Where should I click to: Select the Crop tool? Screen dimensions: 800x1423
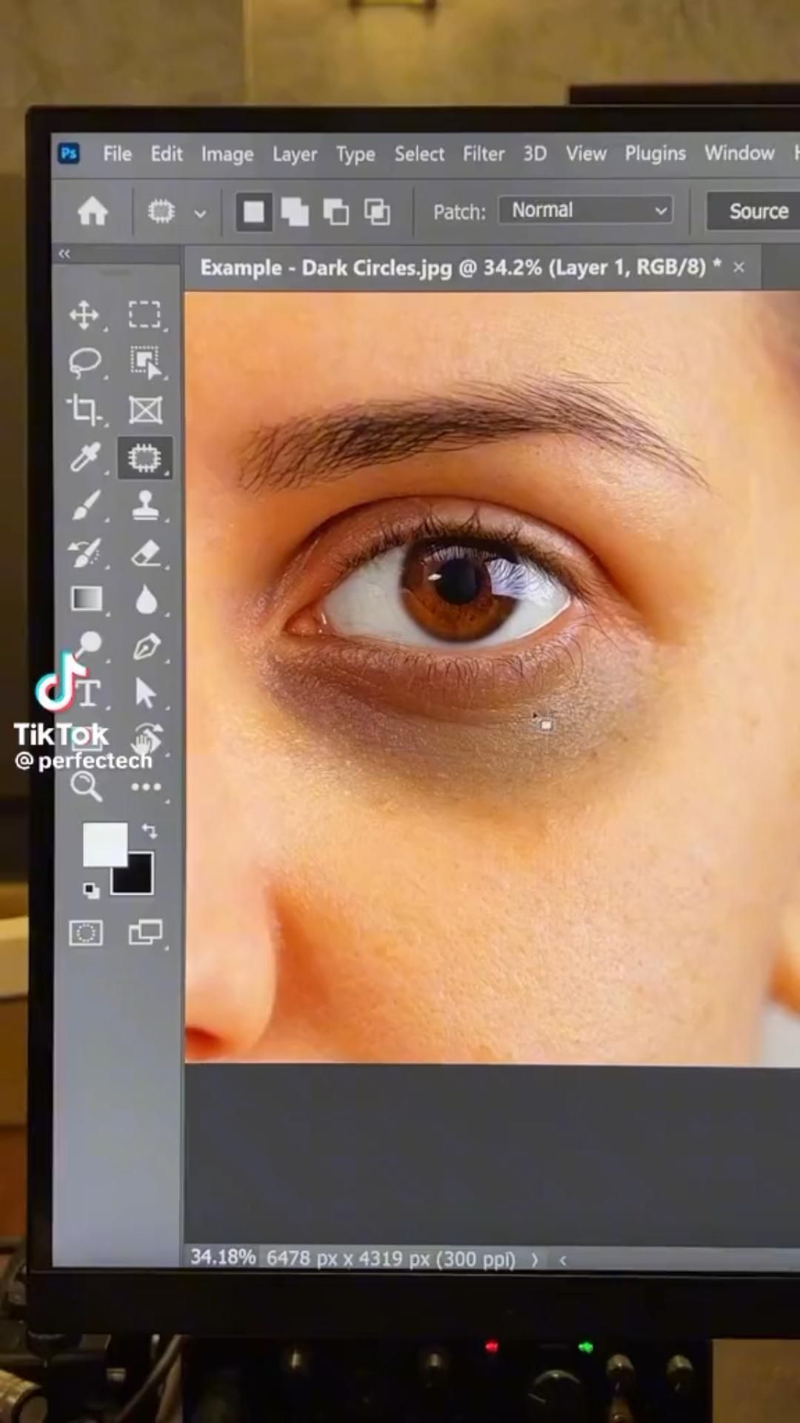84,410
